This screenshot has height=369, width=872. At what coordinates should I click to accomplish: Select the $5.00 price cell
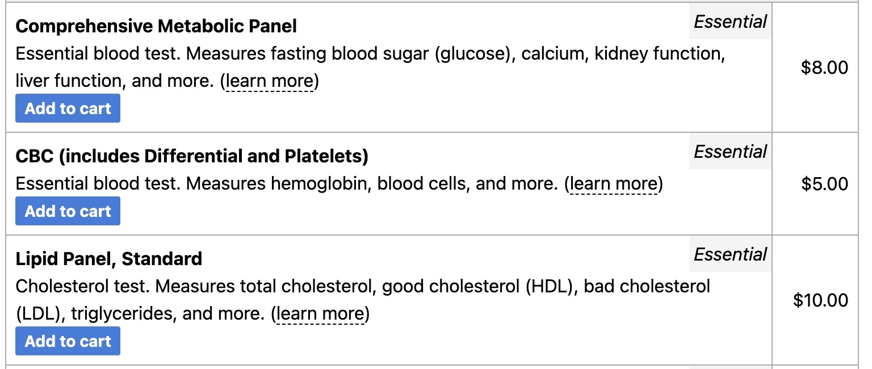(824, 184)
